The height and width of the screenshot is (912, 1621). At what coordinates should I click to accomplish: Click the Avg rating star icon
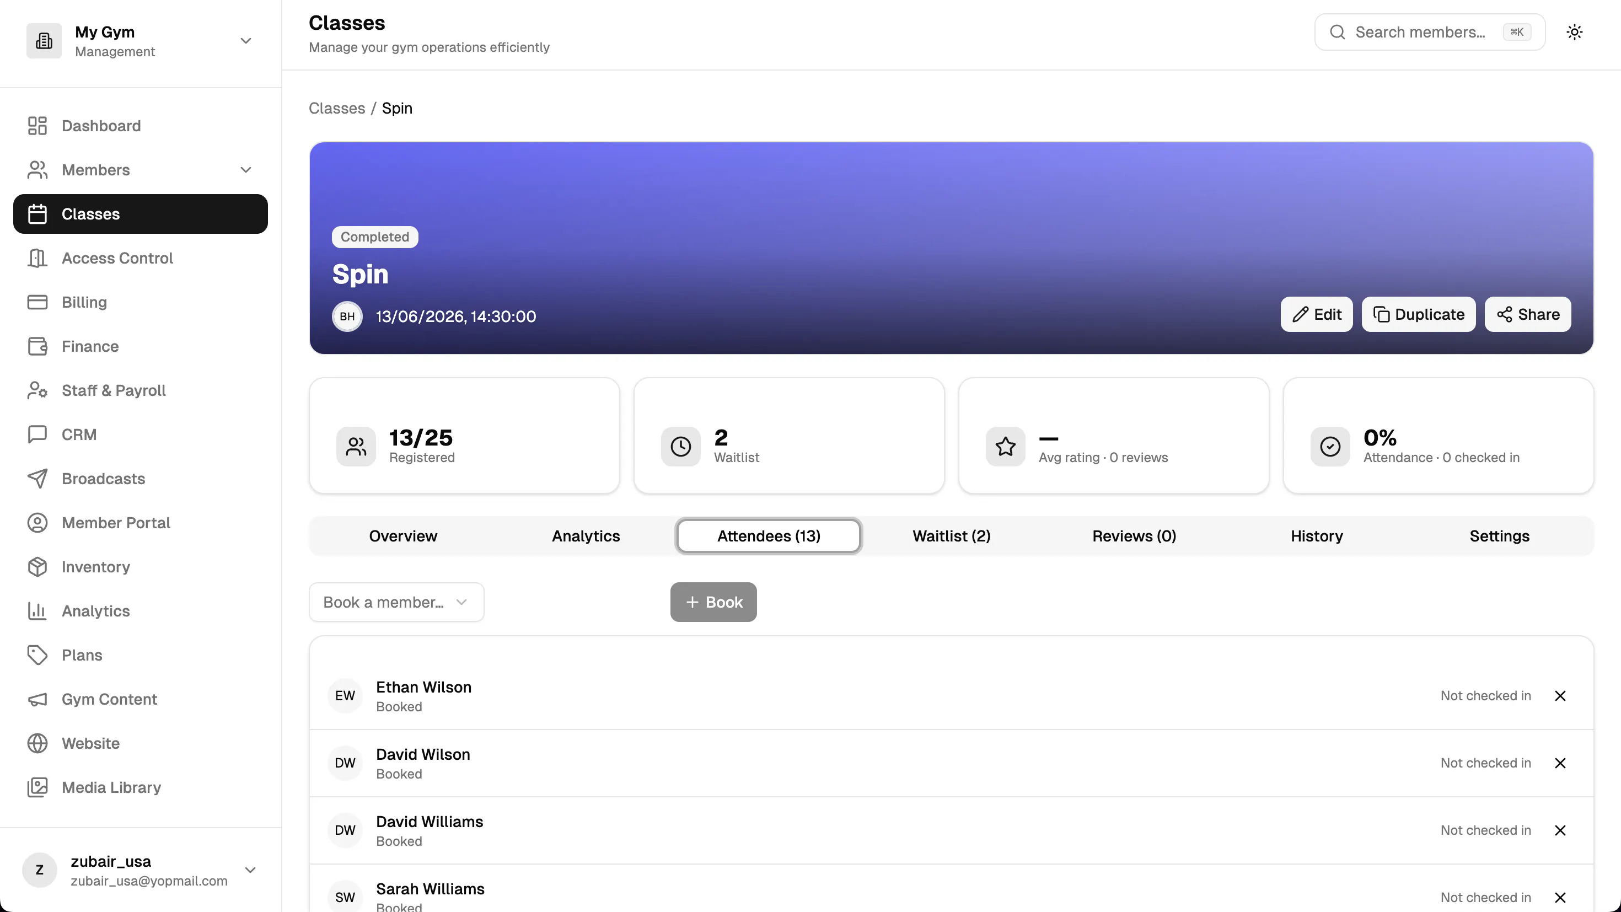(x=1006, y=447)
